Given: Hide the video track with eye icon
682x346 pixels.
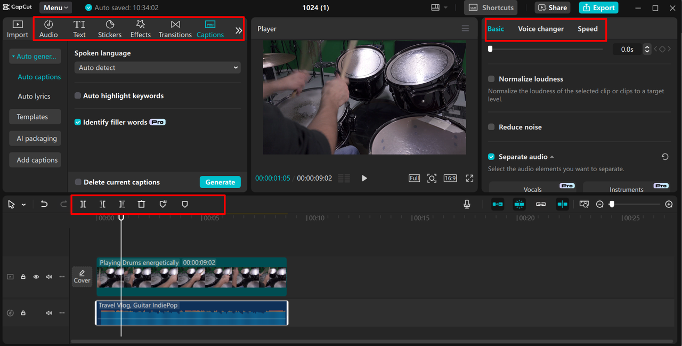Looking at the screenshot, I should (36, 277).
